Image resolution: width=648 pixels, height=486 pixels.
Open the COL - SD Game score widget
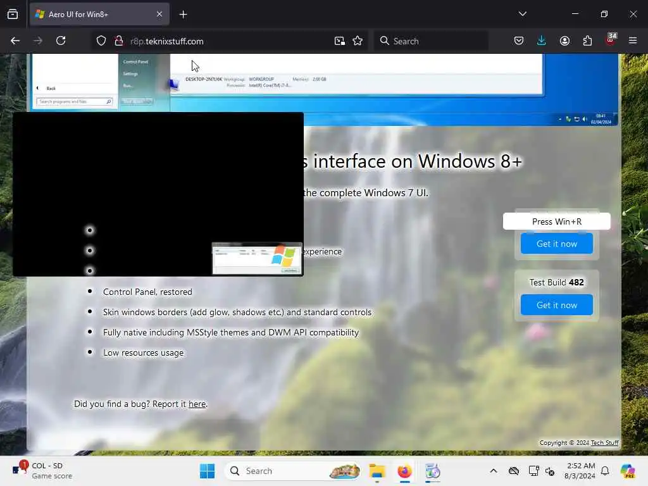pos(42,471)
